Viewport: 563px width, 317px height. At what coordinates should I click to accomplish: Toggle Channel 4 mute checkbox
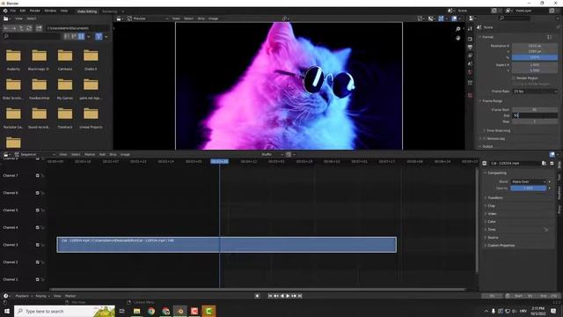pos(37,227)
